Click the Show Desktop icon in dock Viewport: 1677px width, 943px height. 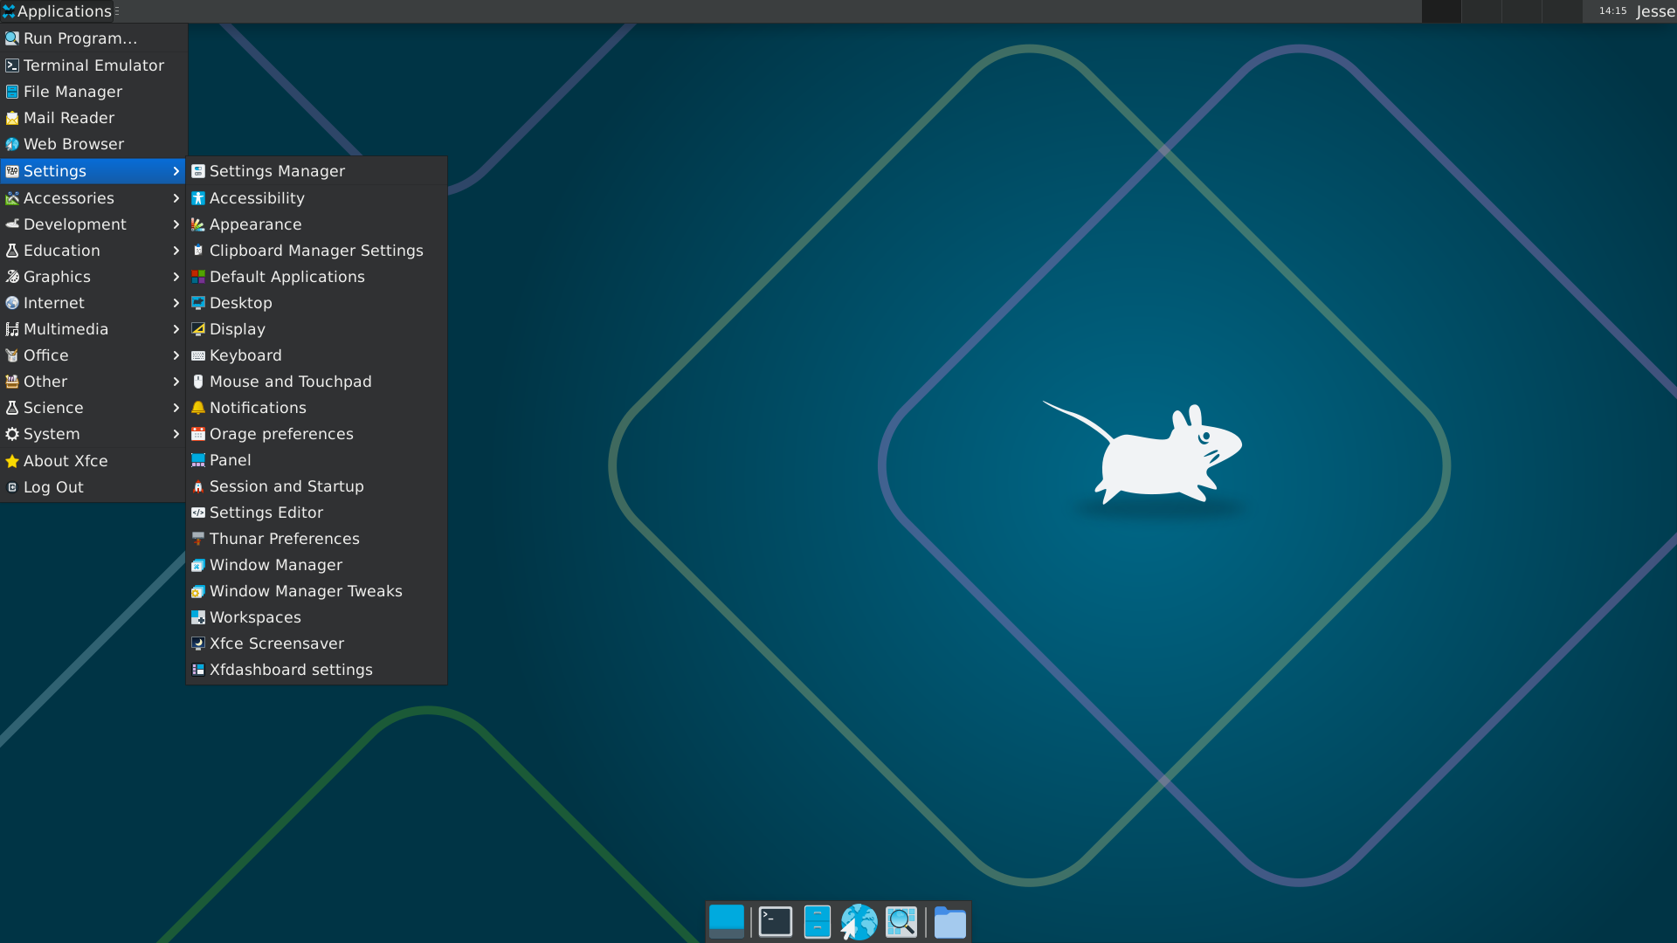[x=726, y=921]
